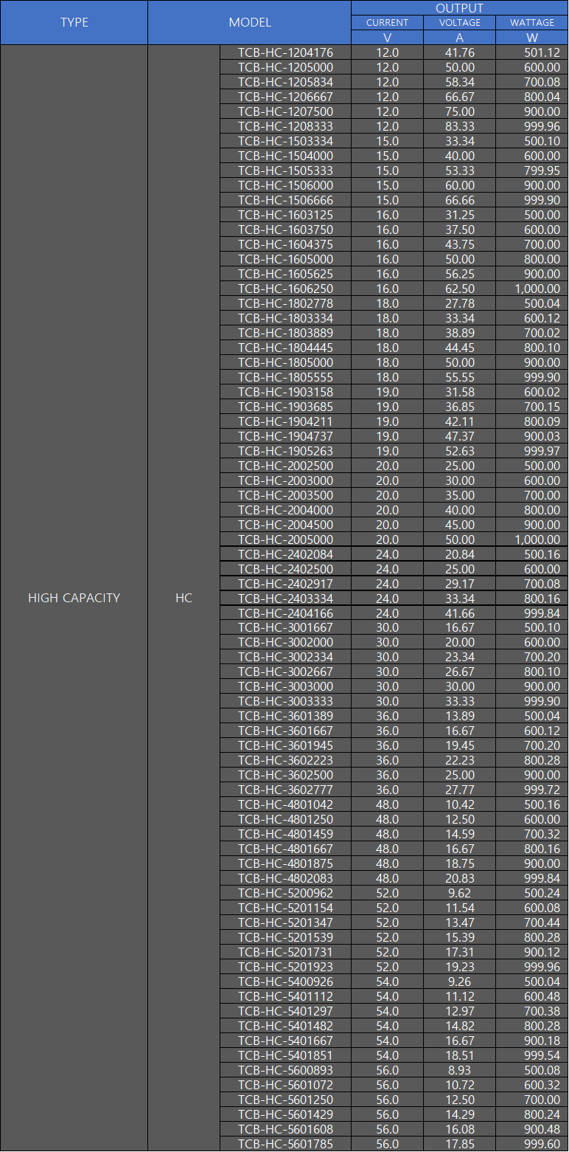Screen dimensions: 569x1152
Task: Select model TCB-HC-5400926
Action: 285,982
